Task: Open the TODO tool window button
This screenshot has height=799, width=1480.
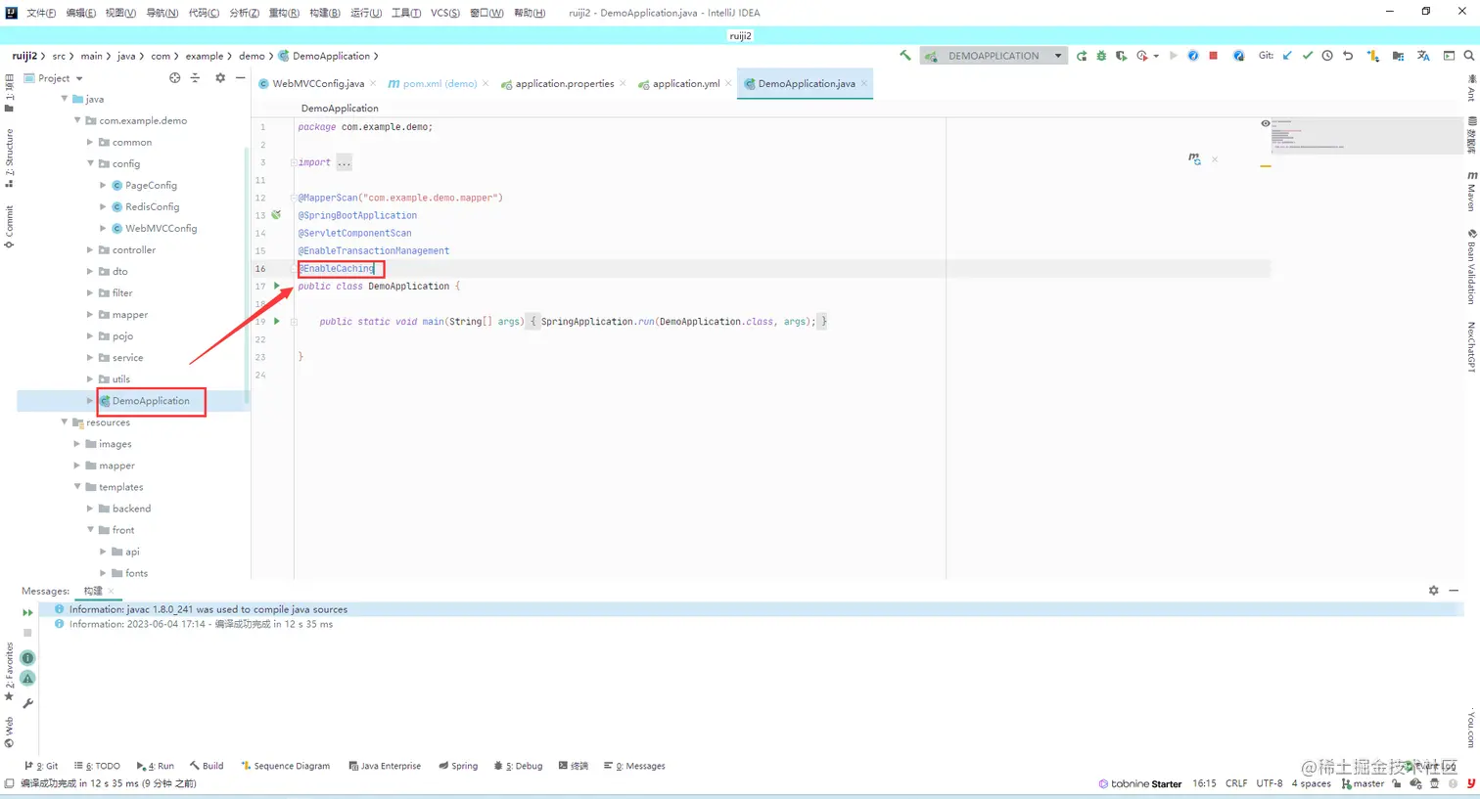Action: tap(96, 766)
